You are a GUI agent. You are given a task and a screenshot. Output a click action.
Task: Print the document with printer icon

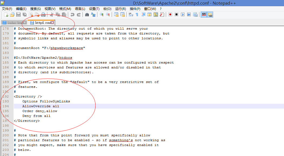click(x=43, y=15)
